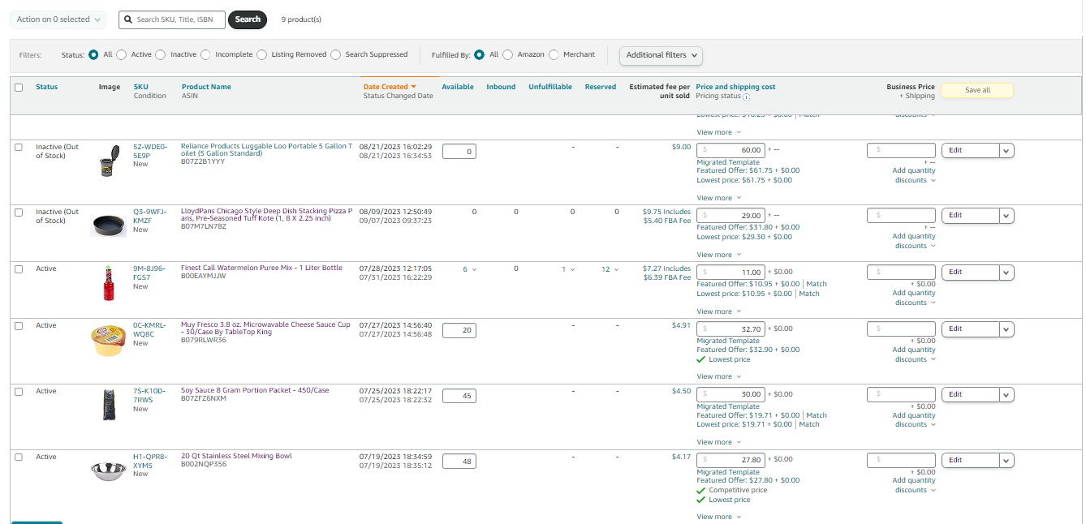
Task: Check the Mixing Bowl row checkbox
Action: click(19, 457)
